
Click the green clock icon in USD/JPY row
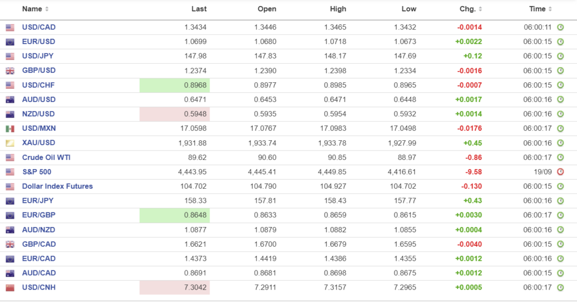pos(560,56)
